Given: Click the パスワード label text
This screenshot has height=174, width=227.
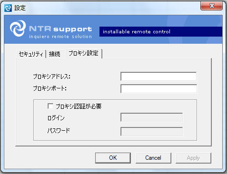Looking at the screenshot, I should click(59, 131).
